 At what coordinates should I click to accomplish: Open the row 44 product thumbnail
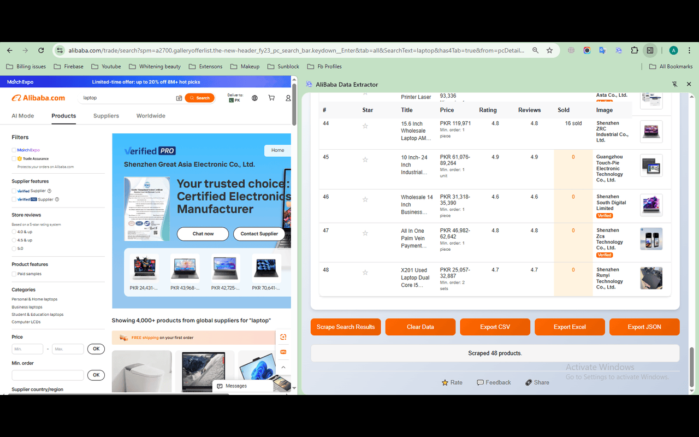coord(651,132)
